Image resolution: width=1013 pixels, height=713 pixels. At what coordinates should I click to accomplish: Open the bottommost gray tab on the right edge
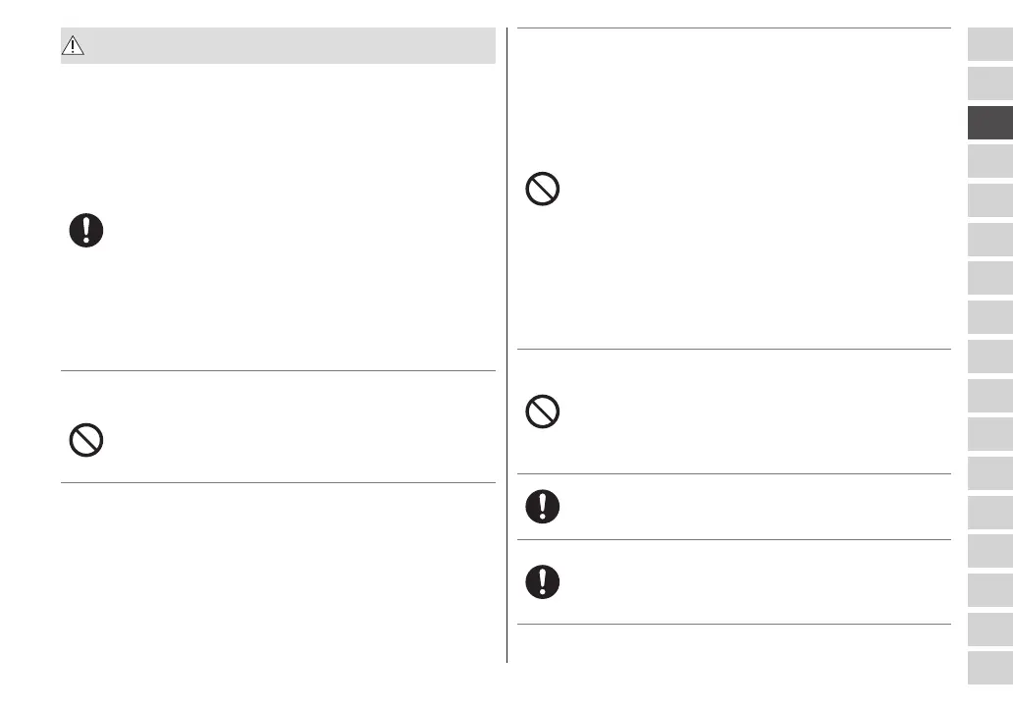tap(989, 668)
